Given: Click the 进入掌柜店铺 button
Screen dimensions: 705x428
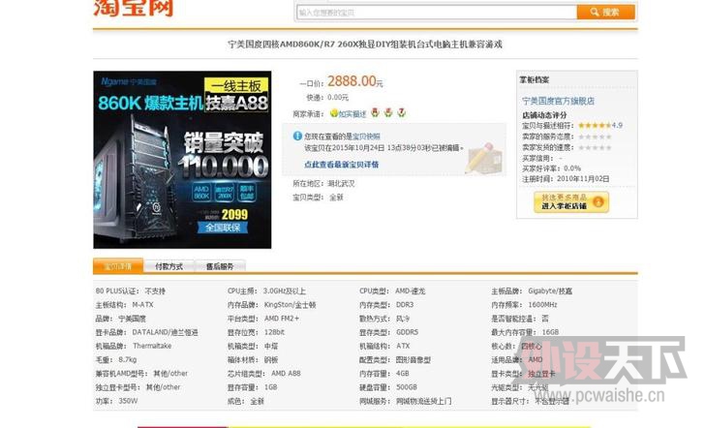Looking at the screenshot, I should coord(571,202).
